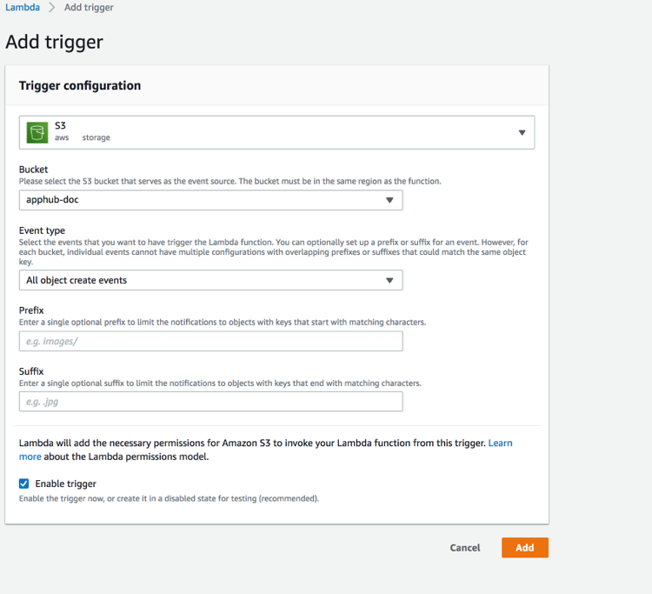Click the aws tag under S3
This screenshot has height=594, width=652.
(62, 137)
